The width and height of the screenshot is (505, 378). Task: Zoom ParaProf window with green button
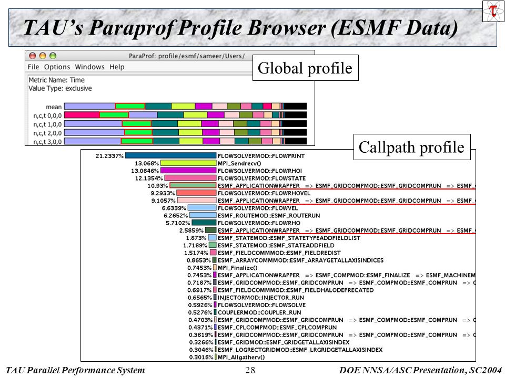tap(53, 56)
